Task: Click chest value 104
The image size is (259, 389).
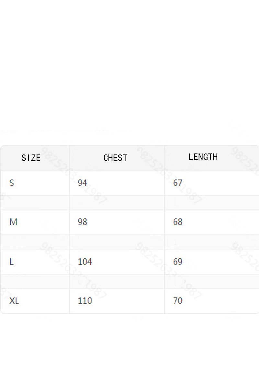Action: [85, 262]
